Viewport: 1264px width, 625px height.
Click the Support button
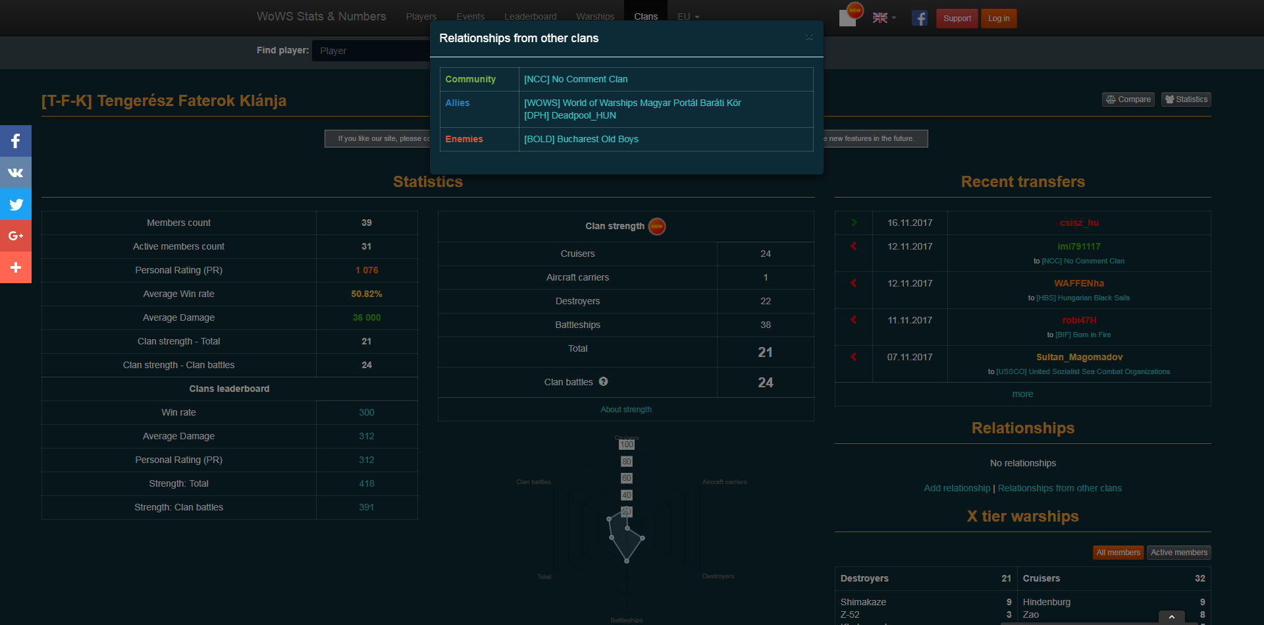point(957,18)
